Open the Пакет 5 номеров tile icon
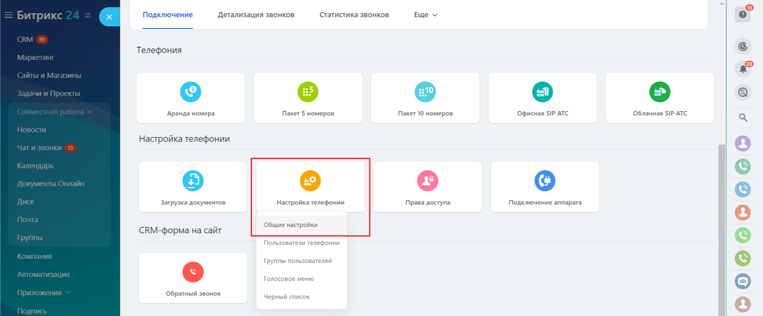This screenshot has height=316, width=763. [308, 92]
